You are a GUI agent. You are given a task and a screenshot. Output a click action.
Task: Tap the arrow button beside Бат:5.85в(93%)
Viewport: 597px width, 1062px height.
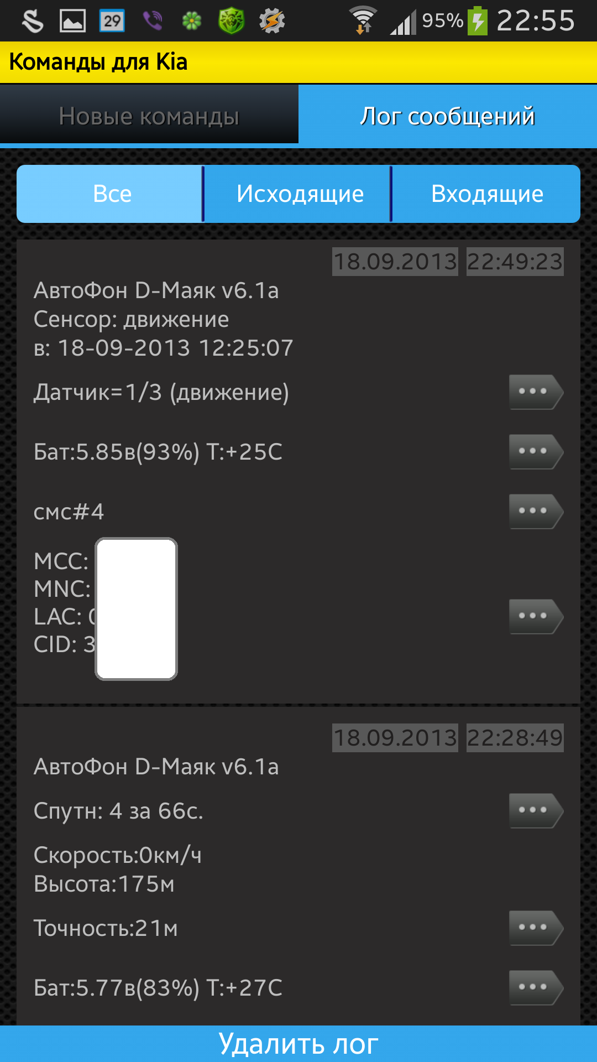coord(535,452)
